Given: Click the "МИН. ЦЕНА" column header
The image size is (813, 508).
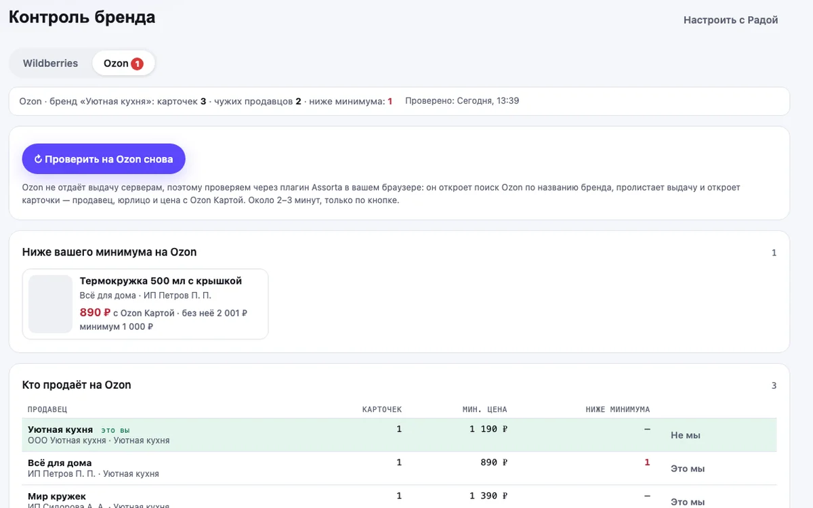Looking at the screenshot, I should point(484,409).
